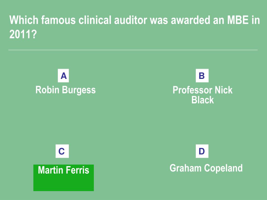Viewport: 267px width, 200px height.
Task: Click the white D letter box
Action: 202,151
